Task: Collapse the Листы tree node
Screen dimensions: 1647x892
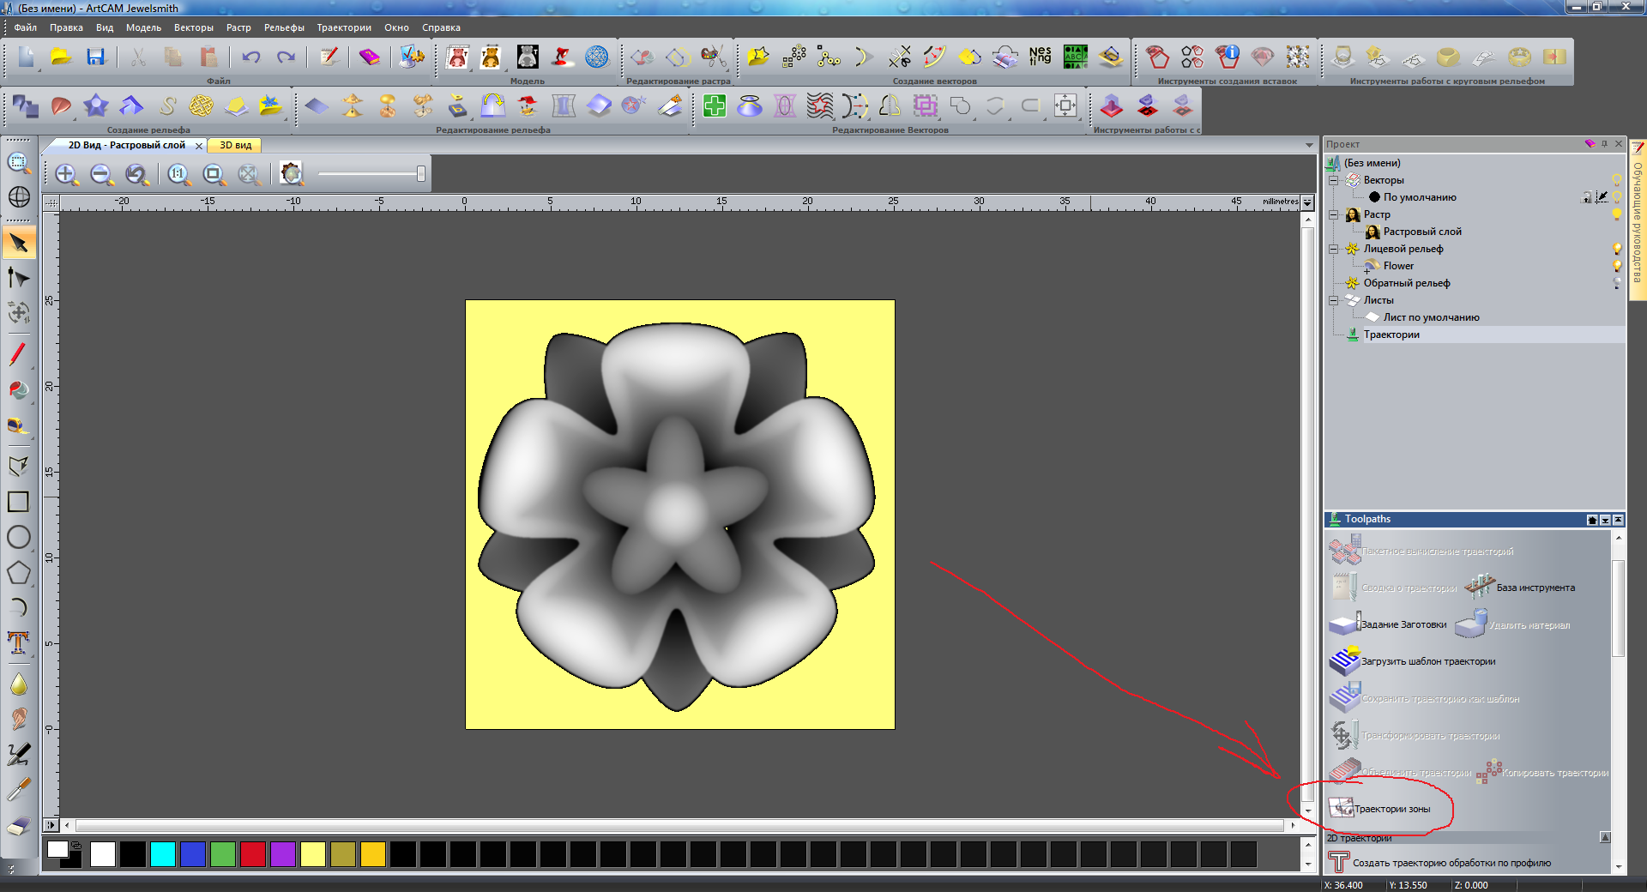Action: [1334, 300]
